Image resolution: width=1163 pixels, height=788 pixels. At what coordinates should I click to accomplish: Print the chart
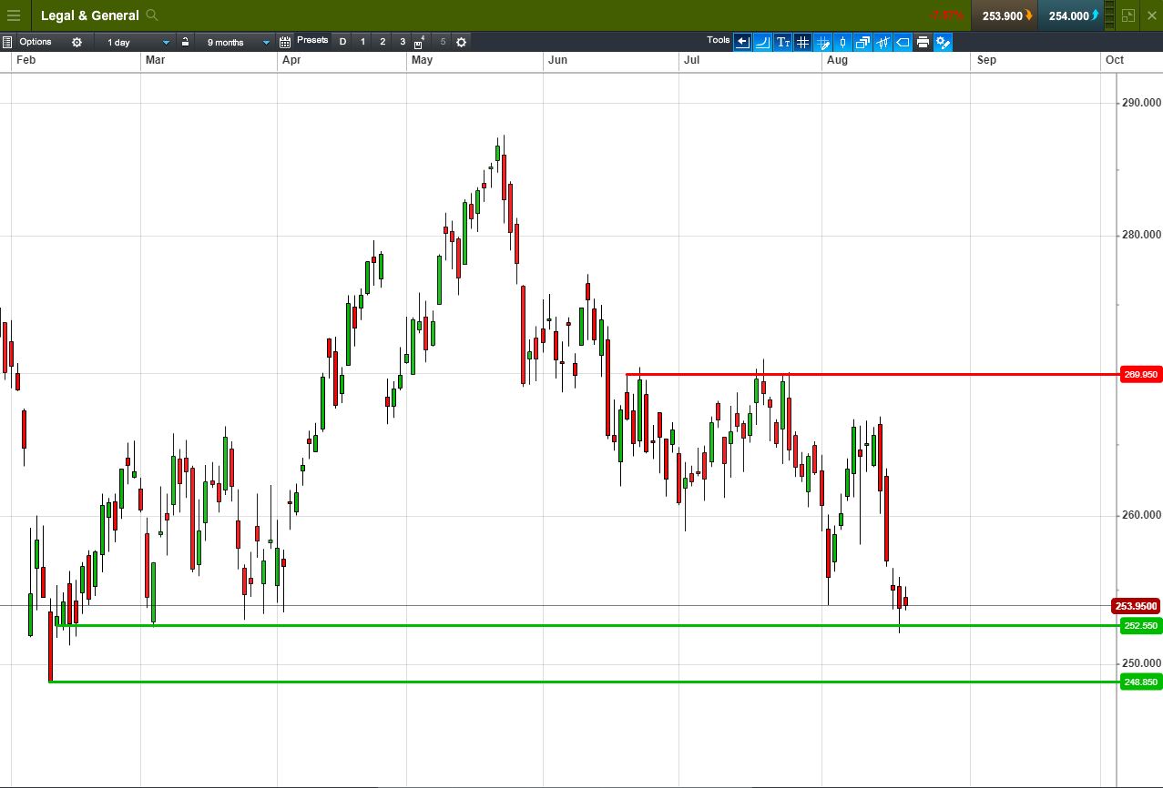pos(923,42)
